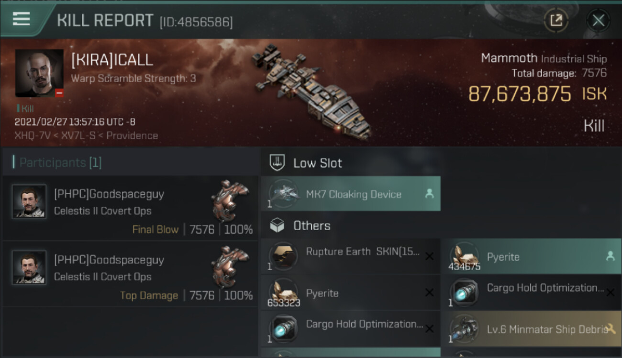
Task: Click the Mammoth ship image
Action: (311, 91)
